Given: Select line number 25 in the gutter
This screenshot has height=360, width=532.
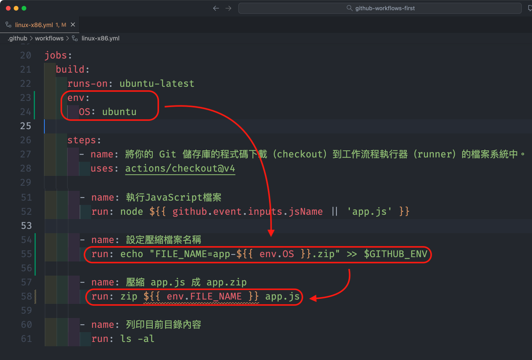Looking at the screenshot, I should pyautogui.click(x=26, y=126).
